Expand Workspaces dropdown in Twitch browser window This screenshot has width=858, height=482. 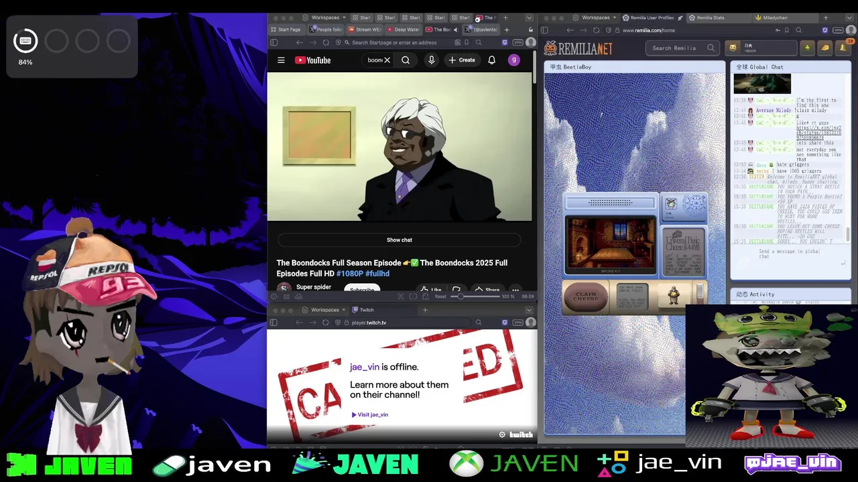(x=322, y=310)
